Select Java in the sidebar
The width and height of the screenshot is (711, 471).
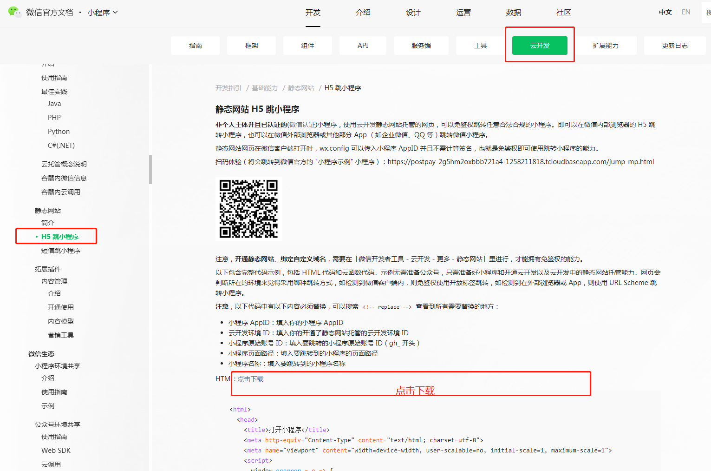pyautogui.click(x=54, y=104)
